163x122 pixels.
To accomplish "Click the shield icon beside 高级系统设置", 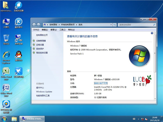I will [x=34, y=53].
